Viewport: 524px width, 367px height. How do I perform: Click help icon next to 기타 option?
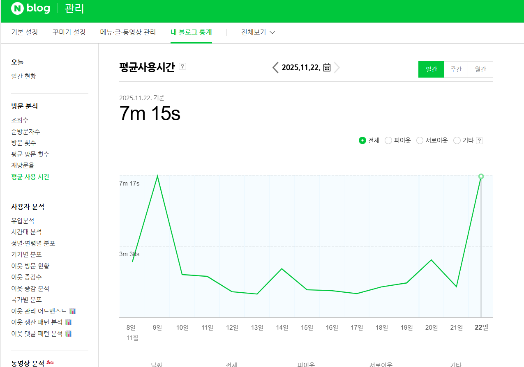pyautogui.click(x=479, y=140)
